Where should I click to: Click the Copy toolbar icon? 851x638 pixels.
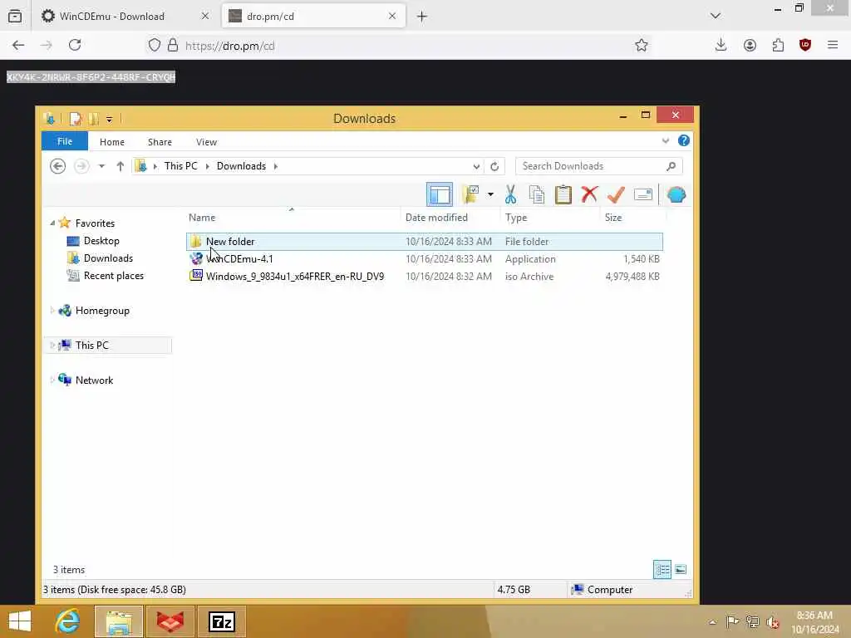537,194
